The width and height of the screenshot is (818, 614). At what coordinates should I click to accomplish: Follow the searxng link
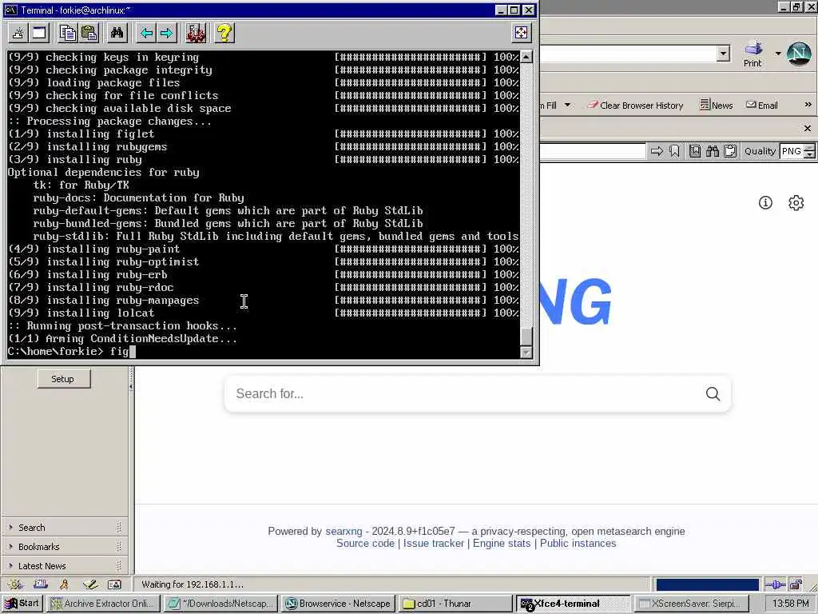pos(343,531)
